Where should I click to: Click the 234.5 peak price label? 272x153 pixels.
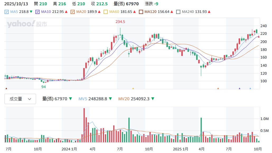pyautogui.click(x=120, y=22)
